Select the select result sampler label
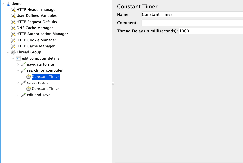The width and height of the screenshot is (243, 163). point(37,83)
